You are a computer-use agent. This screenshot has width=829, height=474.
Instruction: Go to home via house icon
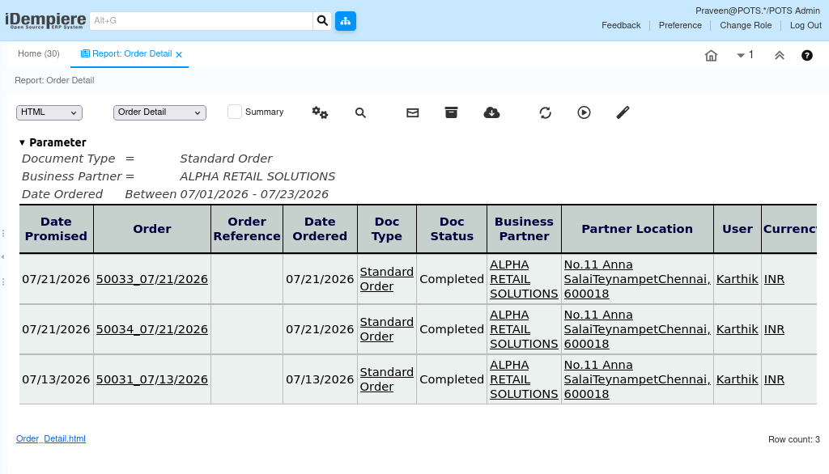click(x=711, y=56)
